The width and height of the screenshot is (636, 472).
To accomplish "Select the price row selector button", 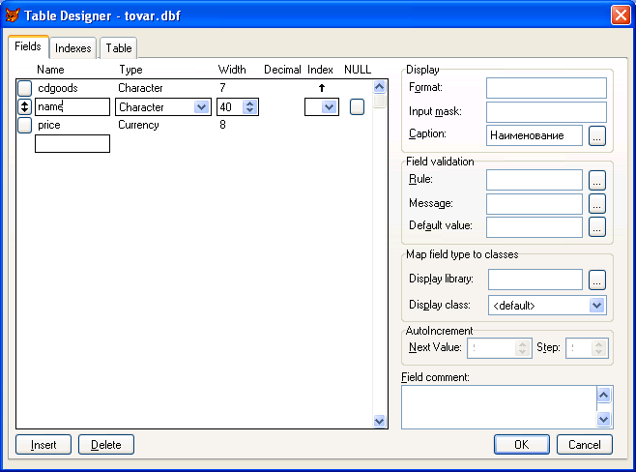I will coord(25,125).
